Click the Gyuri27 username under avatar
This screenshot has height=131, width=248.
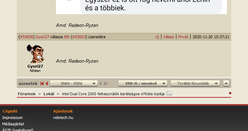35,66
